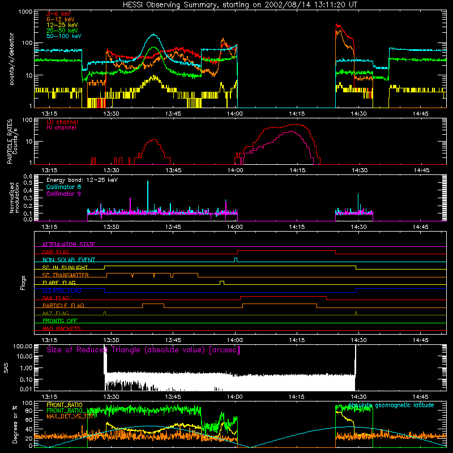453x453 pixels.
Task: Select the 3-6 keV legend label
Action: coord(59,14)
